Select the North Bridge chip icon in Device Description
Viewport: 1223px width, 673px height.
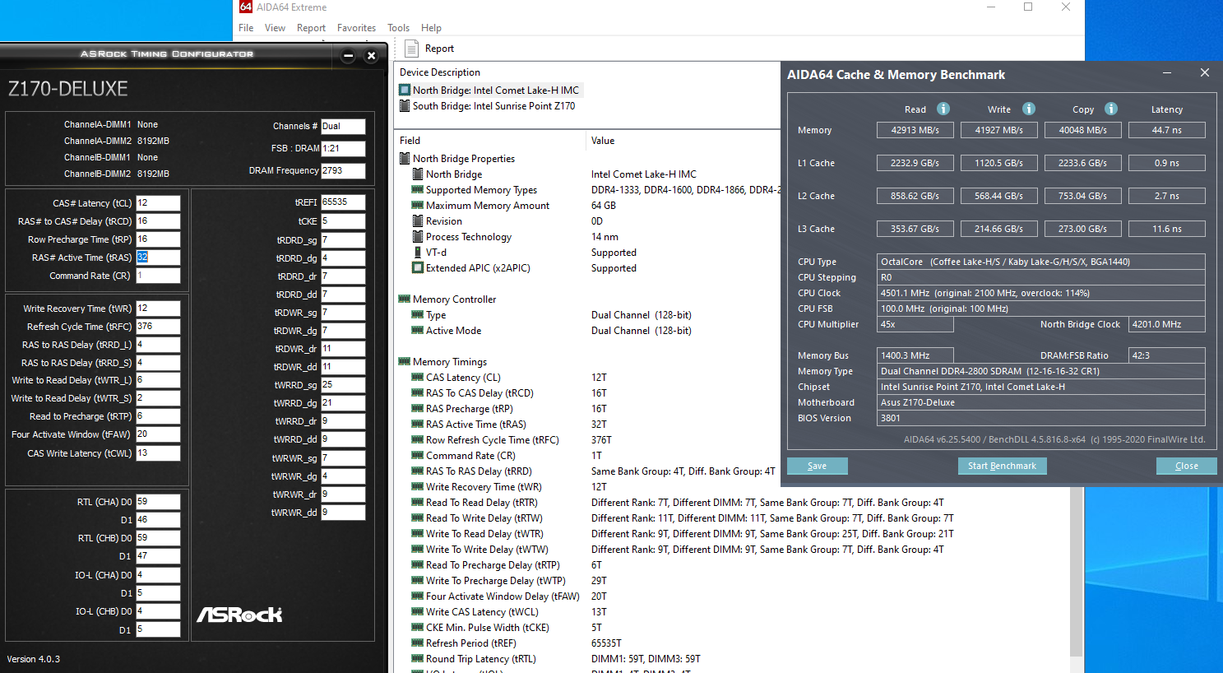pos(405,90)
